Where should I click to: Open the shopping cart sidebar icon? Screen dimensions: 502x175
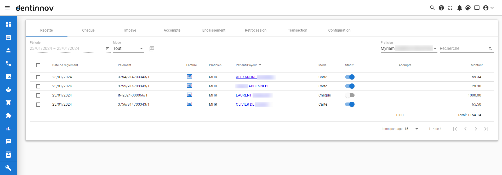tap(8, 102)
